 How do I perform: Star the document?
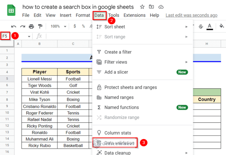pyautogui.click(x=142, y=7)
